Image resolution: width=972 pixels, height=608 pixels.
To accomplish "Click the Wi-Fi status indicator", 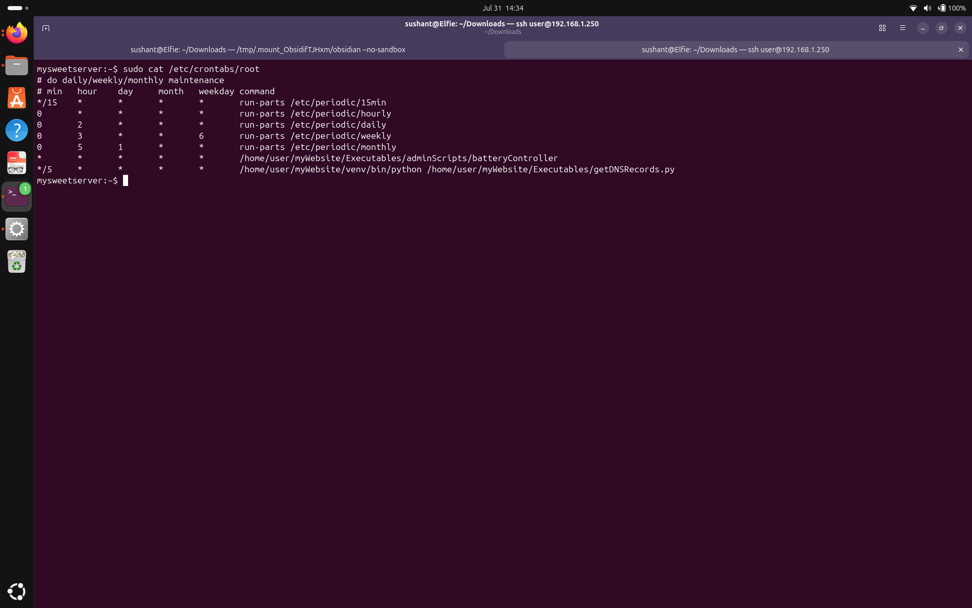I will click(x=913, y=8).
